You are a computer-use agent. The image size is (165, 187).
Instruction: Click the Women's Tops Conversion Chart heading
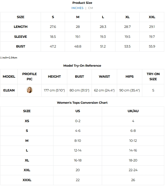click(82, 103)
